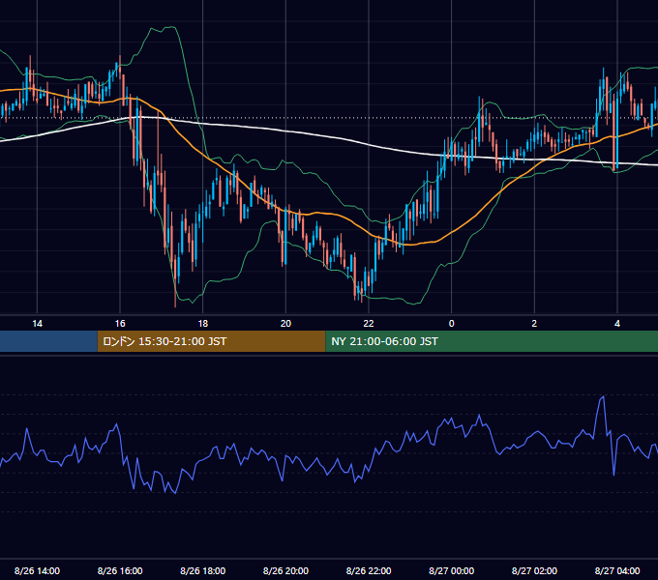Click hour label 22 on the price chart axis
658x580 pixels.
pos(369,324)
